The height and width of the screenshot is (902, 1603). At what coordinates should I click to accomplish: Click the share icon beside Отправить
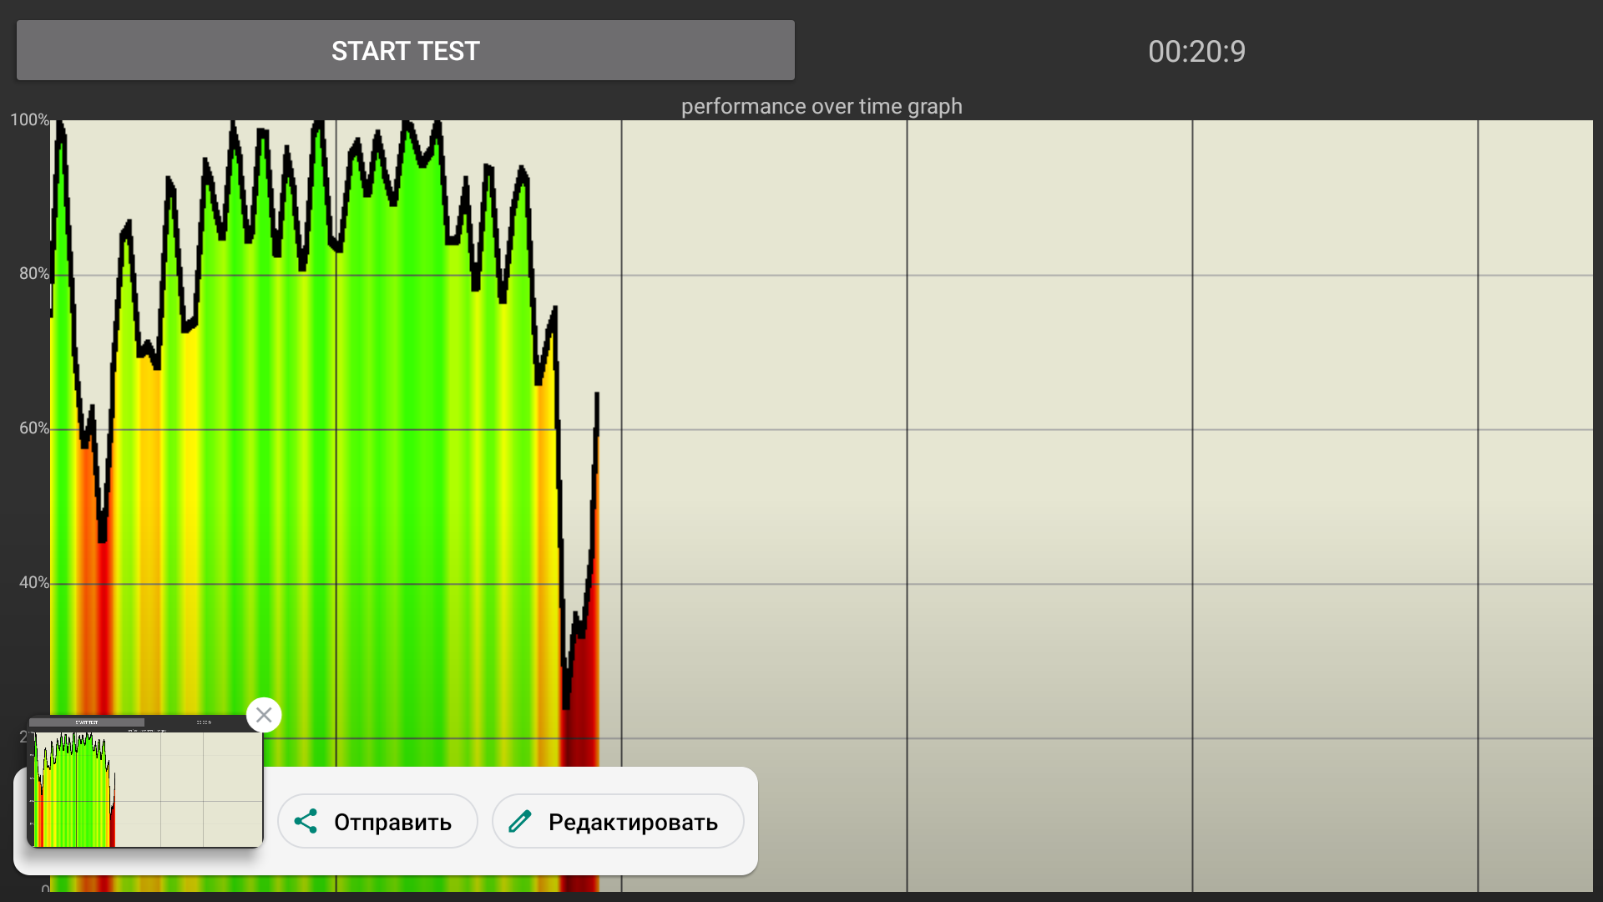coord(306,821)
